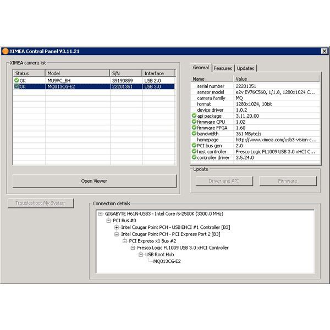Screen dimensions: 330x330
Task: Click the Name column header
Action: 212,79
